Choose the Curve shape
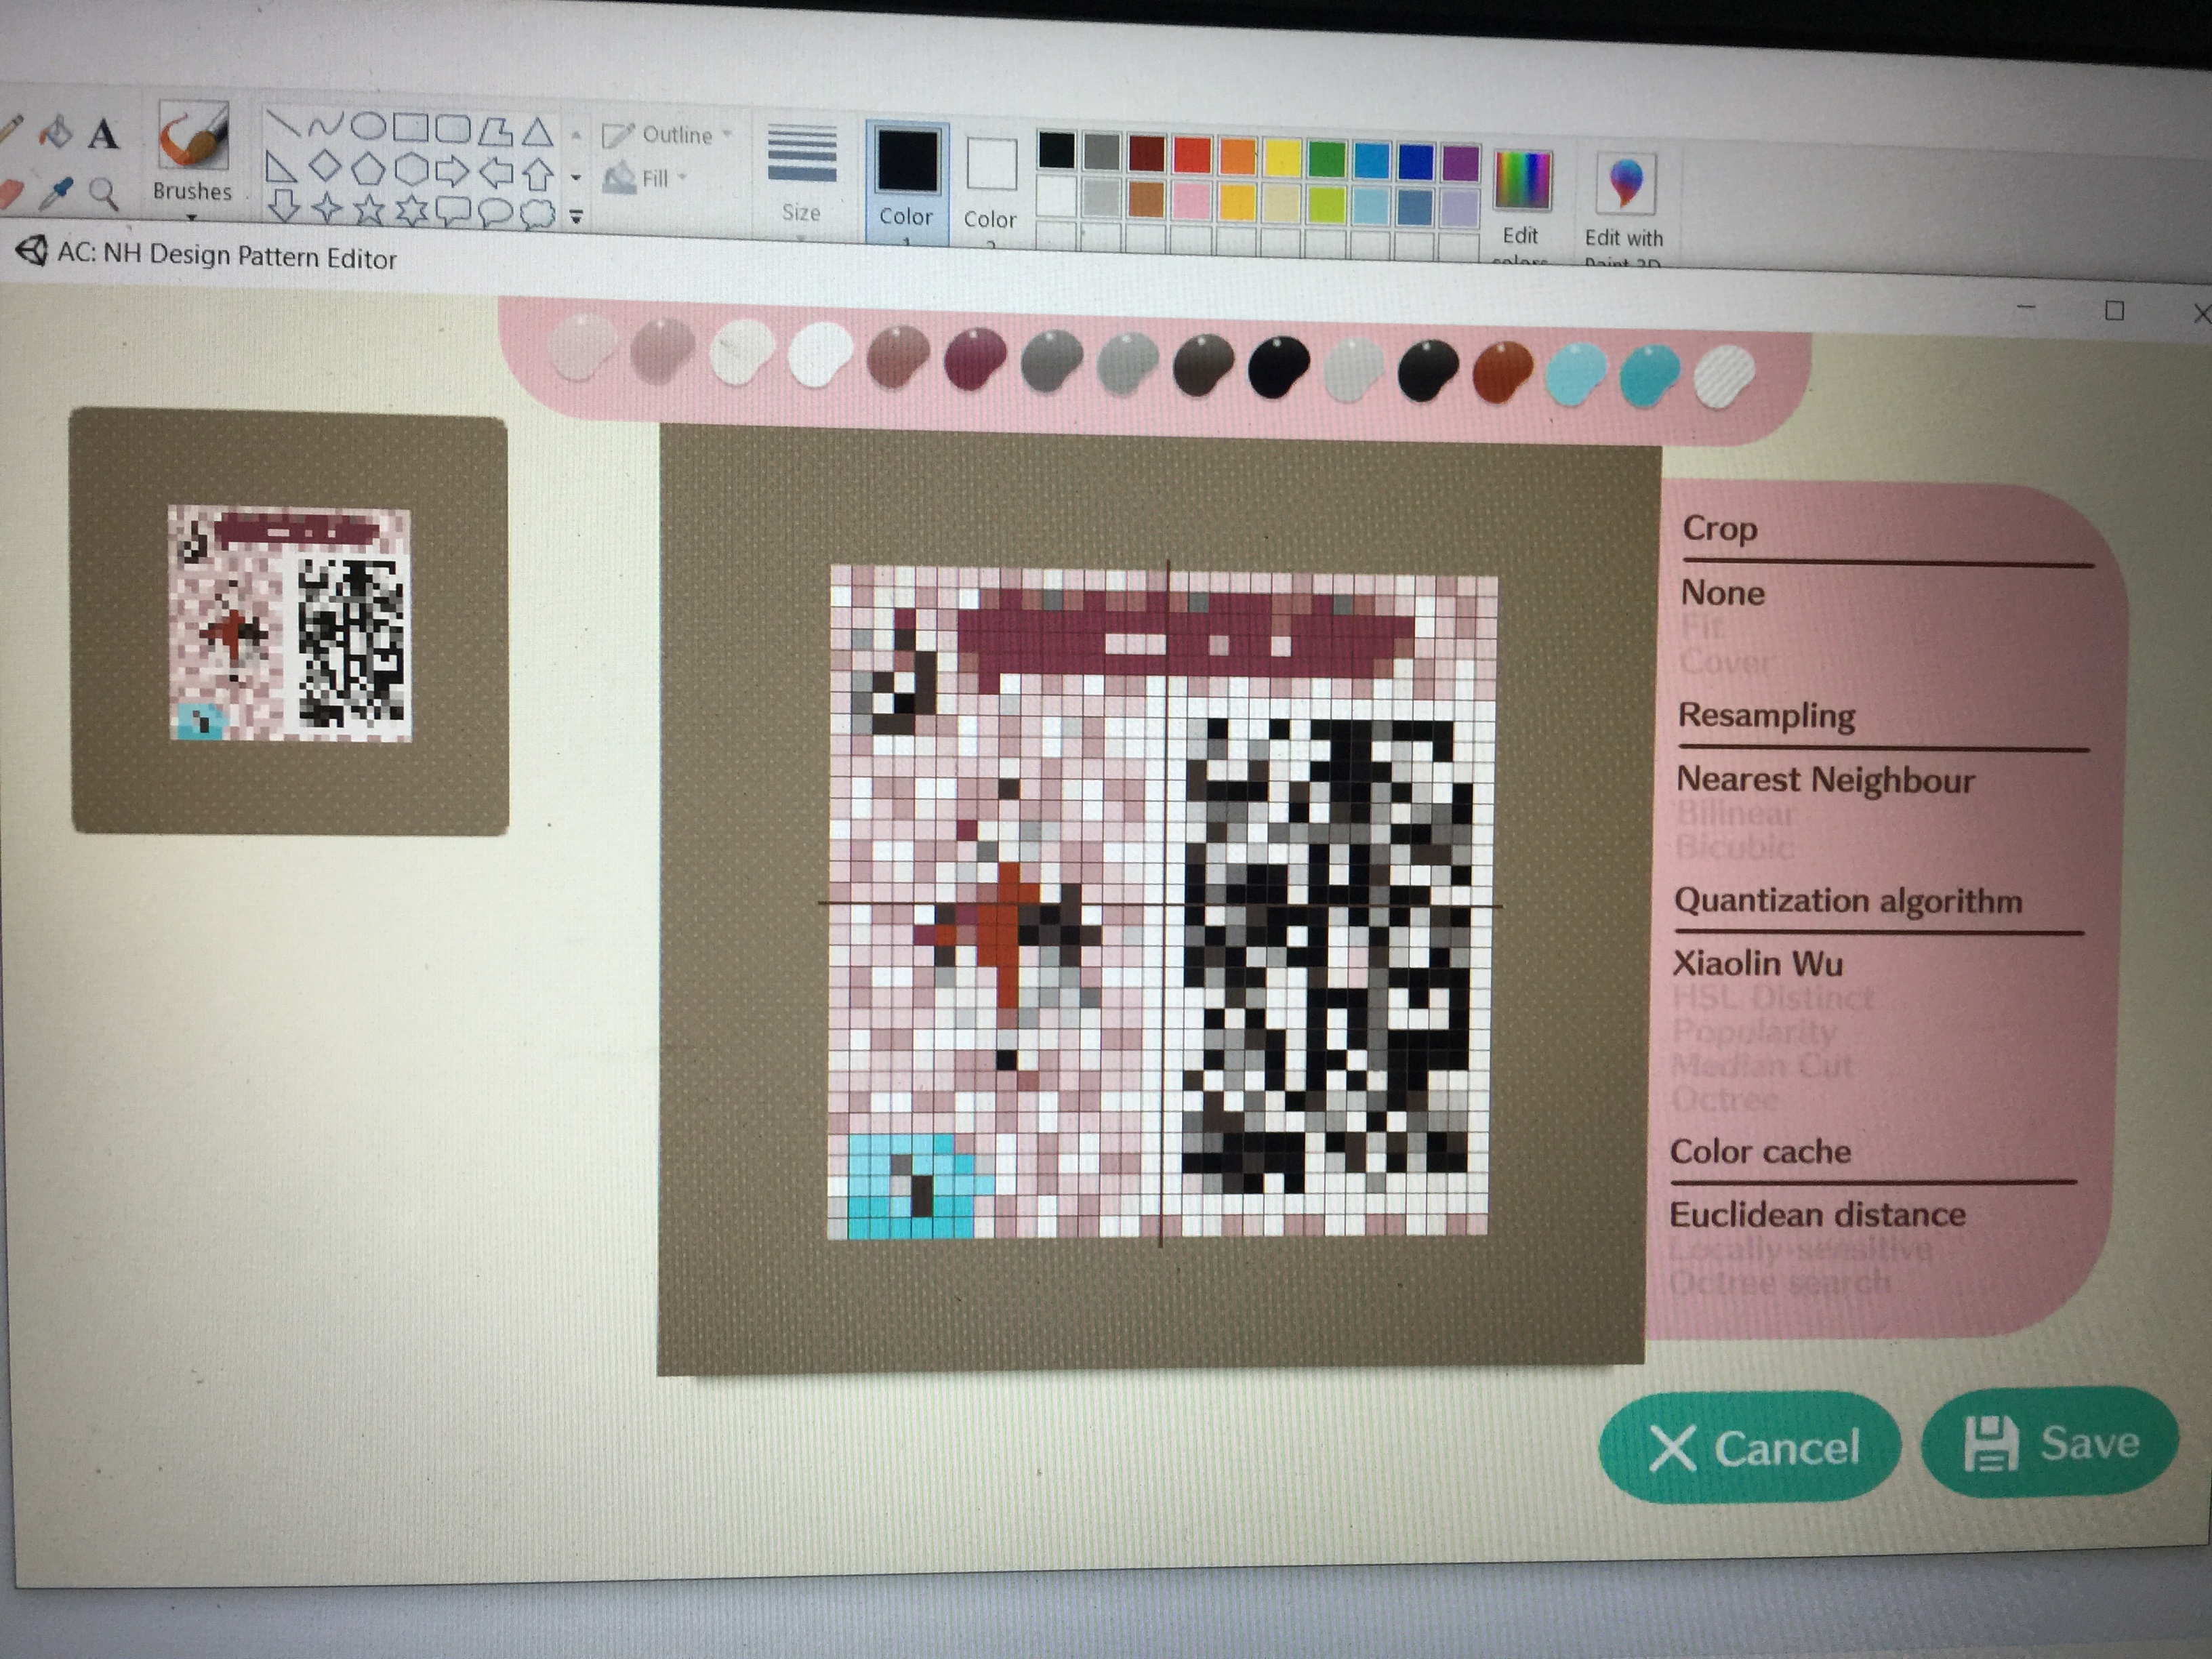The height and width of the screenshot is (1659, 2212). pyautogui.click(x=326, y=125)
